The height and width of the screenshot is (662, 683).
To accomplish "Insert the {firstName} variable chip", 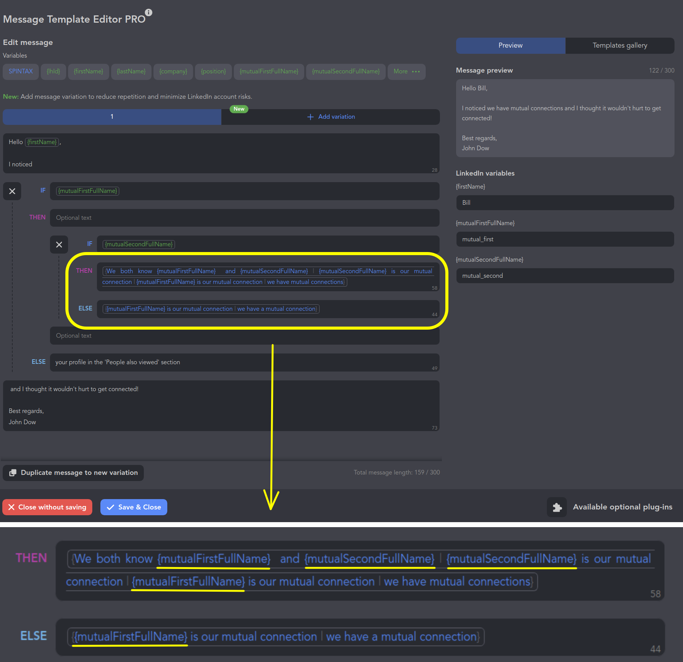I will coord(88,71).
